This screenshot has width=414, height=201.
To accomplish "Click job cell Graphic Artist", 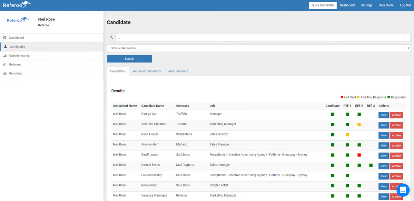I will [x=219, y=185].
